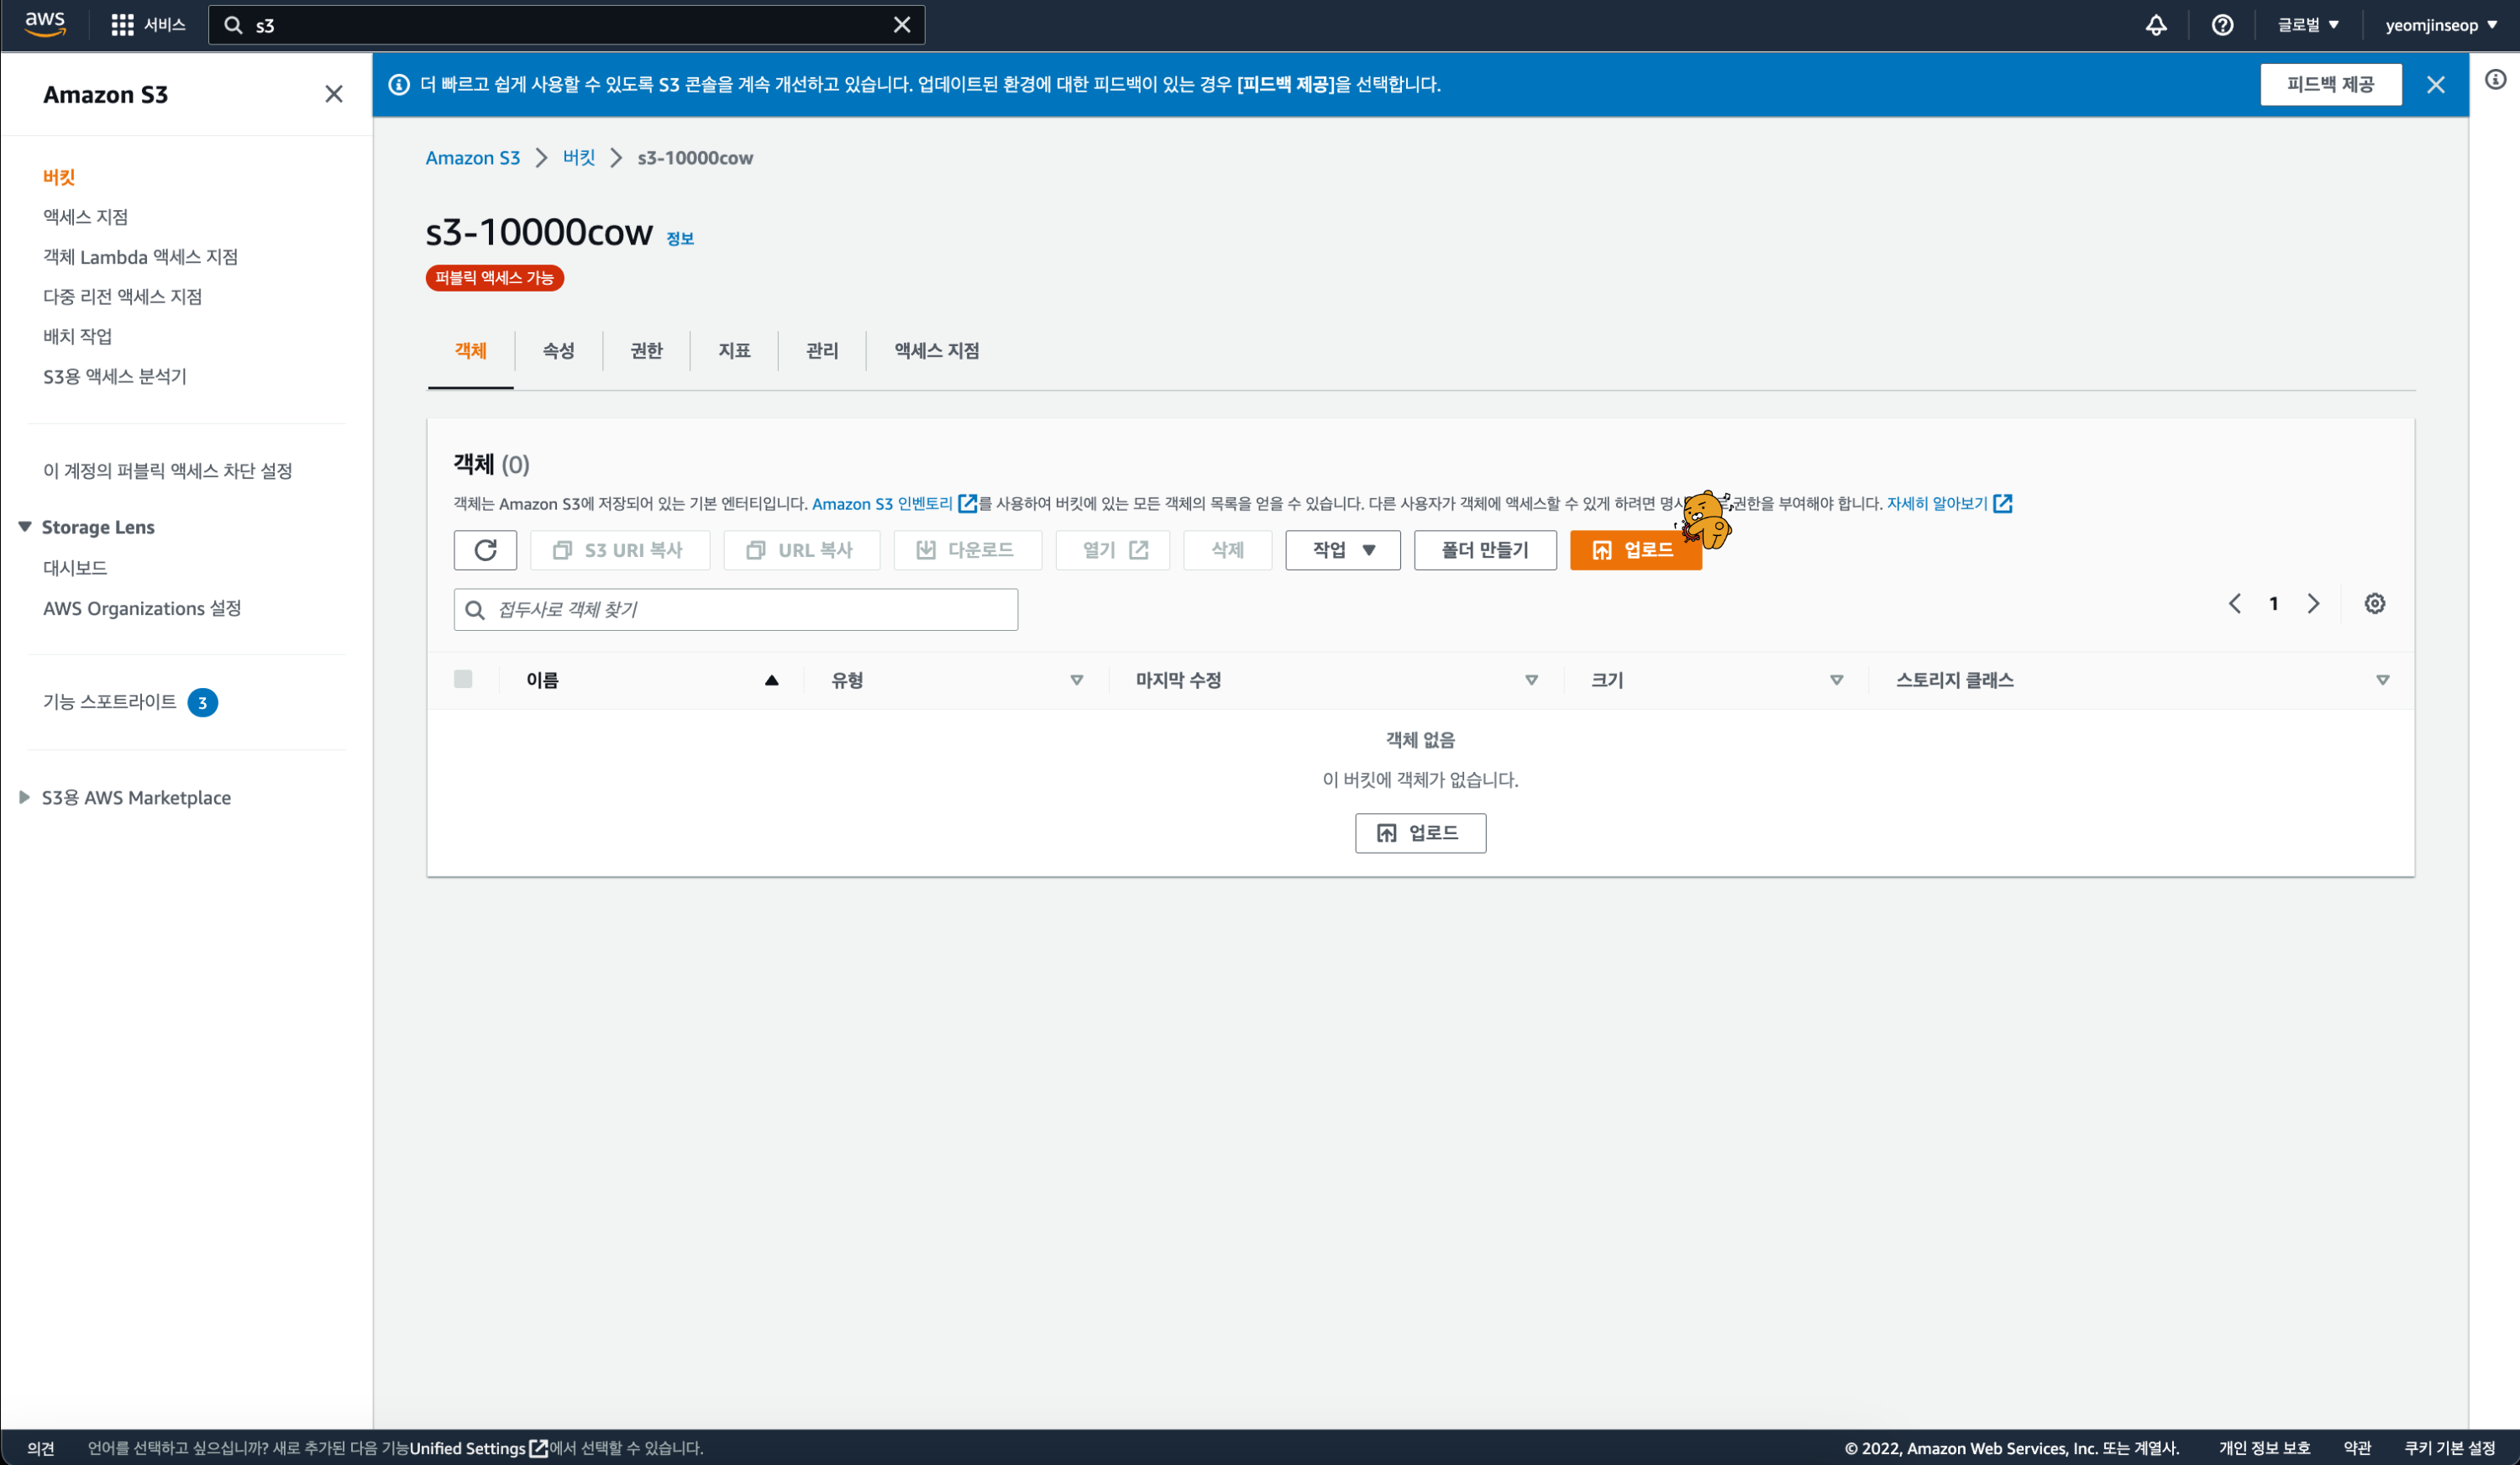Switch to the 속성 tab
The height and width of the screenshot is (1465, 2520).
point(558,350)
